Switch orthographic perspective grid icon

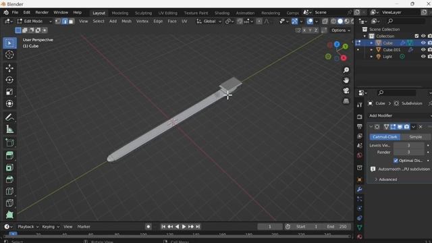point(346,101)
